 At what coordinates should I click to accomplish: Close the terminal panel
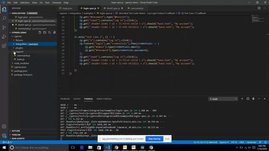(264, 99)
